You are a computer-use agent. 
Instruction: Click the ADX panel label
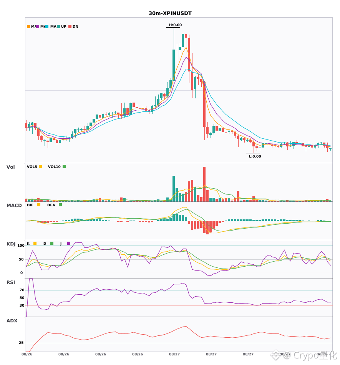tap(12, 321)
